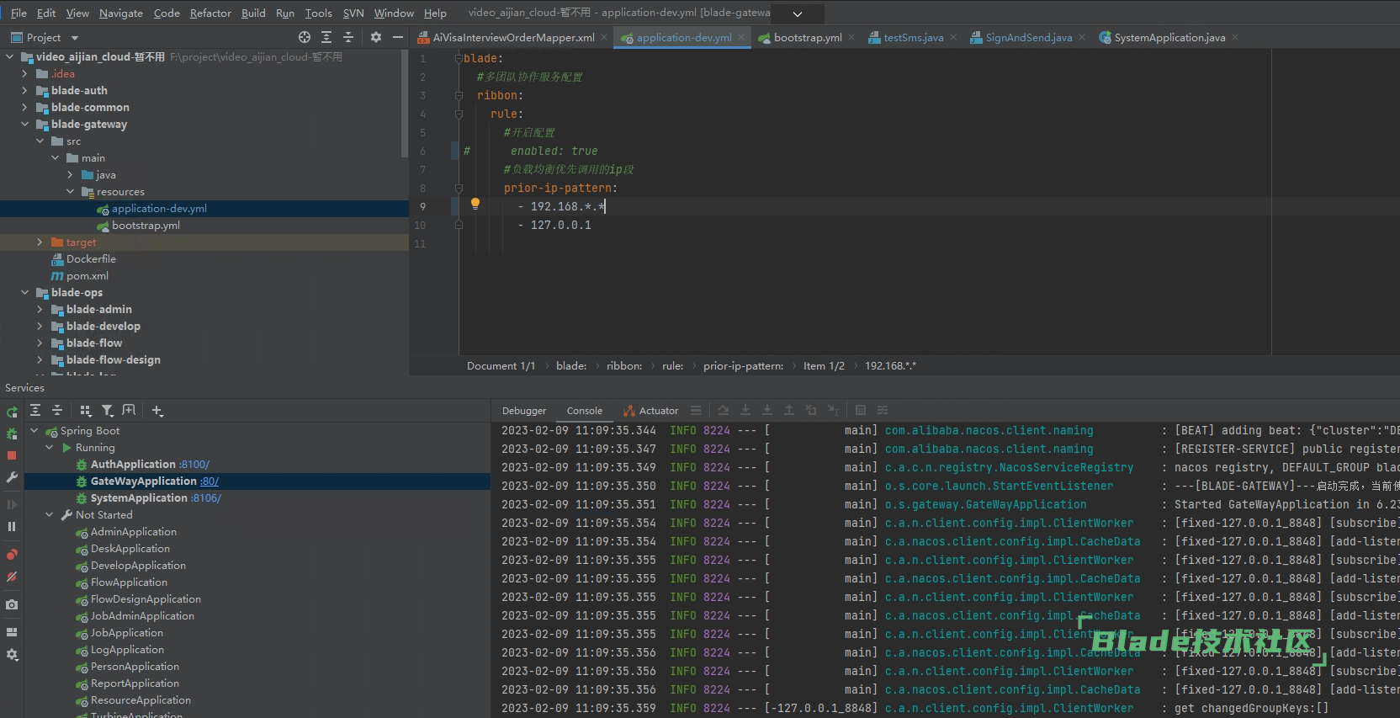
Task: Pause the program in the debugger sidebar
Action: [12, 526]
